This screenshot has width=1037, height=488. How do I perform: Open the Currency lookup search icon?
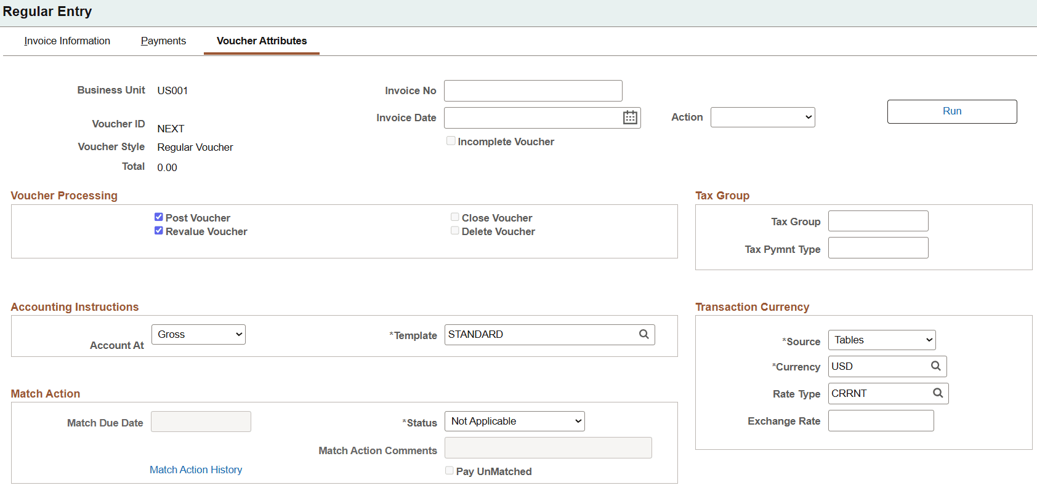pos(936,366)
